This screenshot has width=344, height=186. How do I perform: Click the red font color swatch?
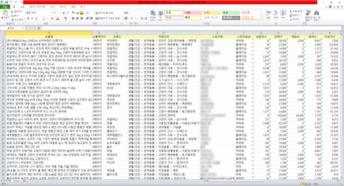coord(58,18)
